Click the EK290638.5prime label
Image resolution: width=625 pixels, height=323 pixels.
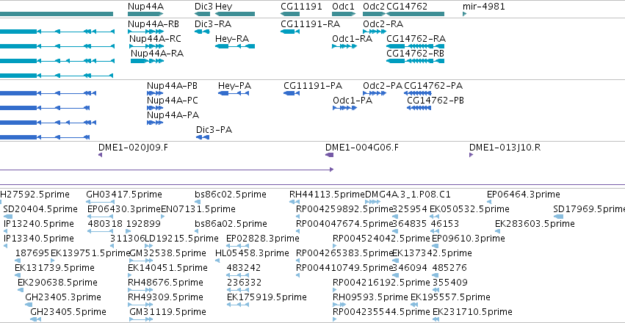coord(57,283)
